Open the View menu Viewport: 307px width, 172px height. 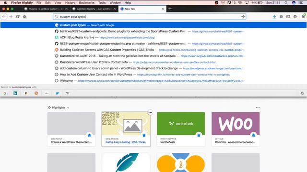click(x=58, y=3)
